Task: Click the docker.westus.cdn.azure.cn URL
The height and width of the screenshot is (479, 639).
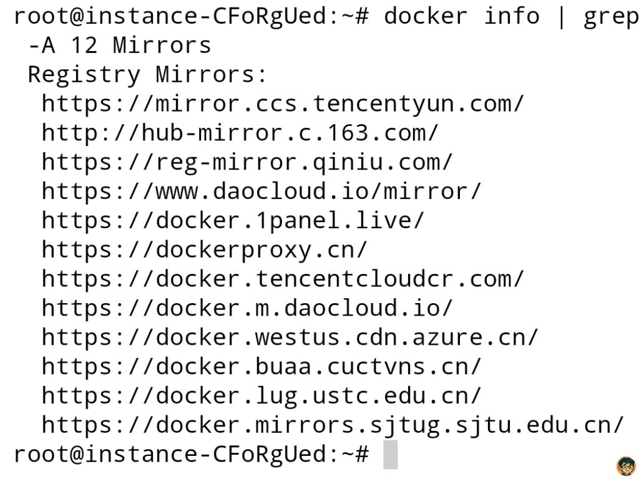Action: coord(290,337)
